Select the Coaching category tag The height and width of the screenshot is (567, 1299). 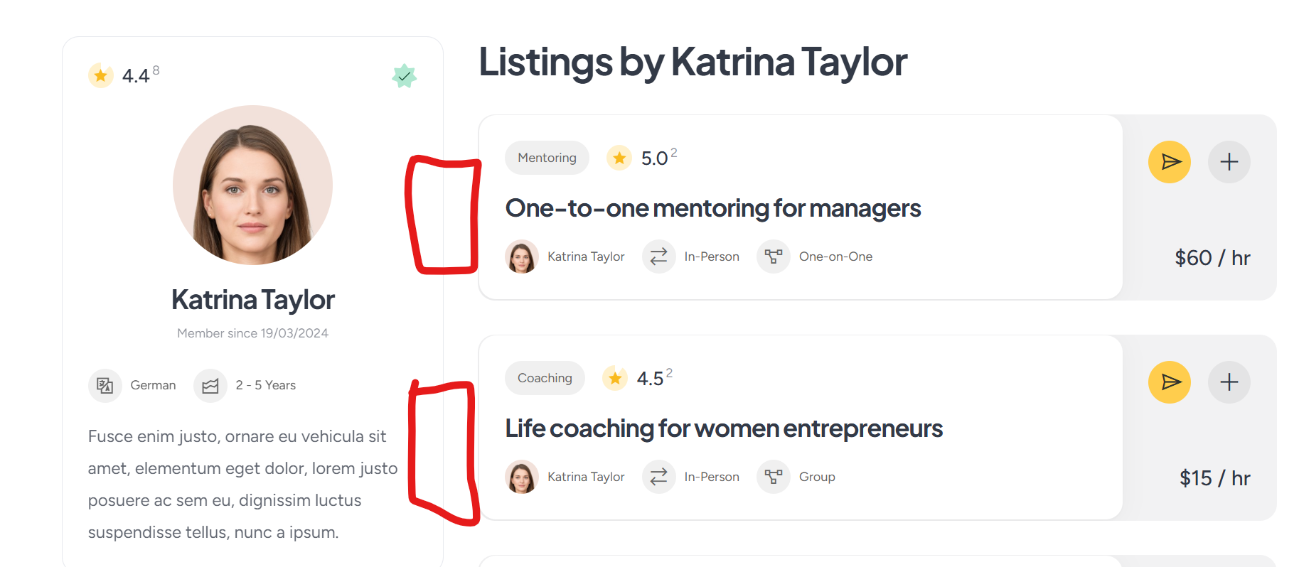click(545, 378)
